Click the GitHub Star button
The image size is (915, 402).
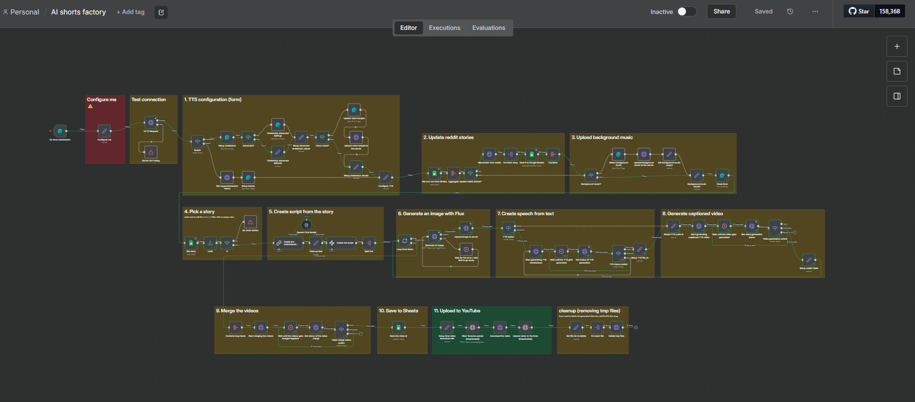click(859, 11)
